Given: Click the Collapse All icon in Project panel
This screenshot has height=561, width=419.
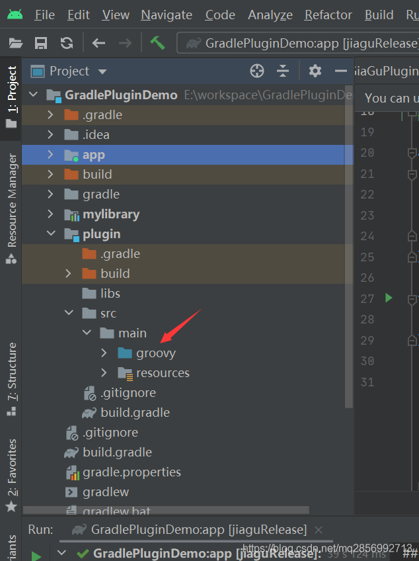Looking at the screenshot, I should pyautogui.click(x=283, y=71).
